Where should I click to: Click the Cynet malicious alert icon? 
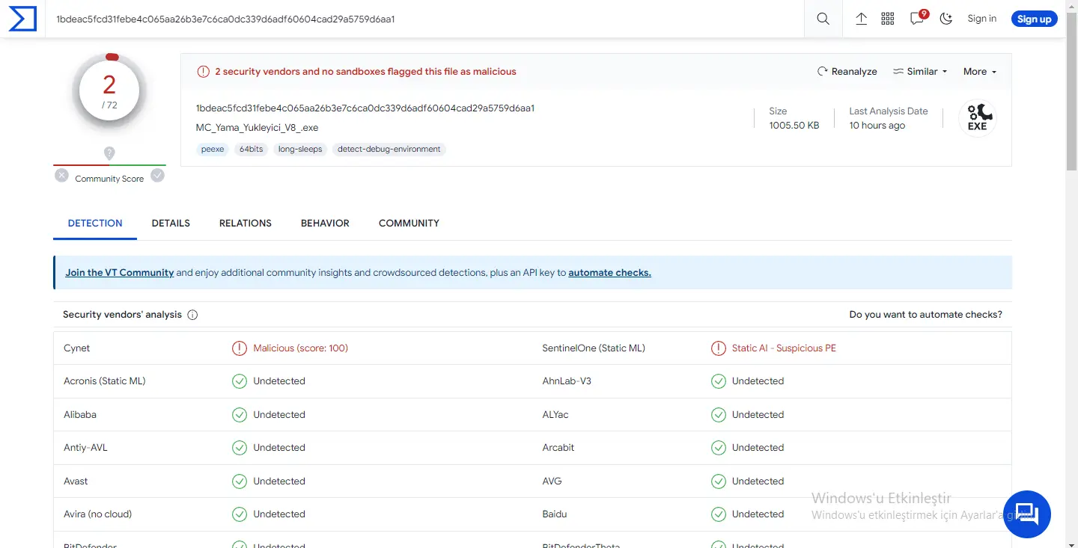pyautogui.click(x=240, y=348)
